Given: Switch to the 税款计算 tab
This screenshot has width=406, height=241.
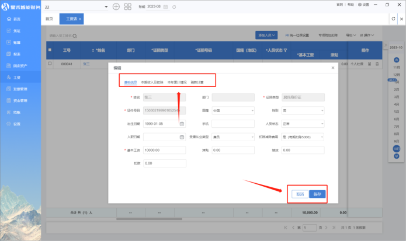Looking at the screenshot, I should [x=197, y=82].
